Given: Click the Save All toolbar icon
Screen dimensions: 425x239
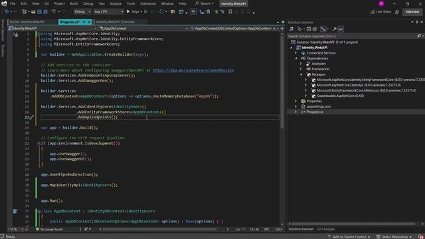Looking at the screenshot, I should click(x=45, y=12).
